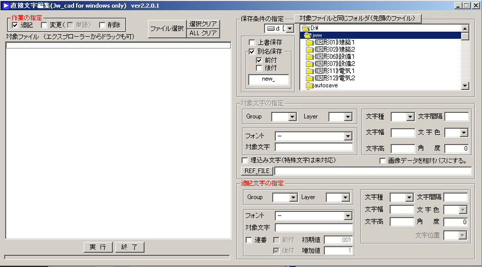Image resolution: width=482 pixels, height=267 pixels.
Task: Click the ALL クリア button
Action: pyautogui.click(x=203, y=33)
